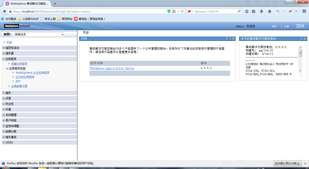Collapse the 应用程序 tree section
Image resolution: width=309 pixels, height=169 pixels.
[4, 59]
